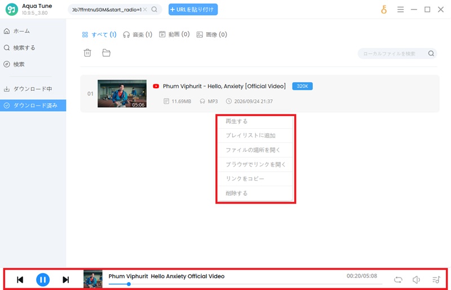Viewport: 451px width, 290px height.
Task: Click the 00:20/05:08 time display
Action: point(362,276)
